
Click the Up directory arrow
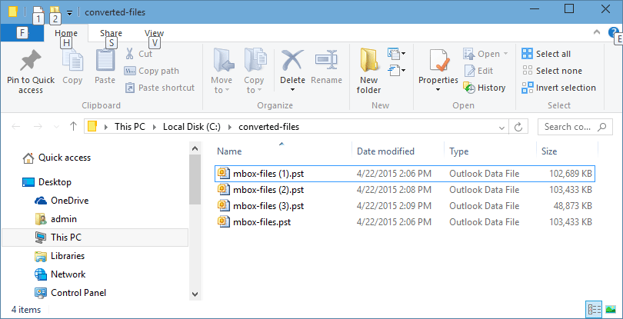pos(73,126)
